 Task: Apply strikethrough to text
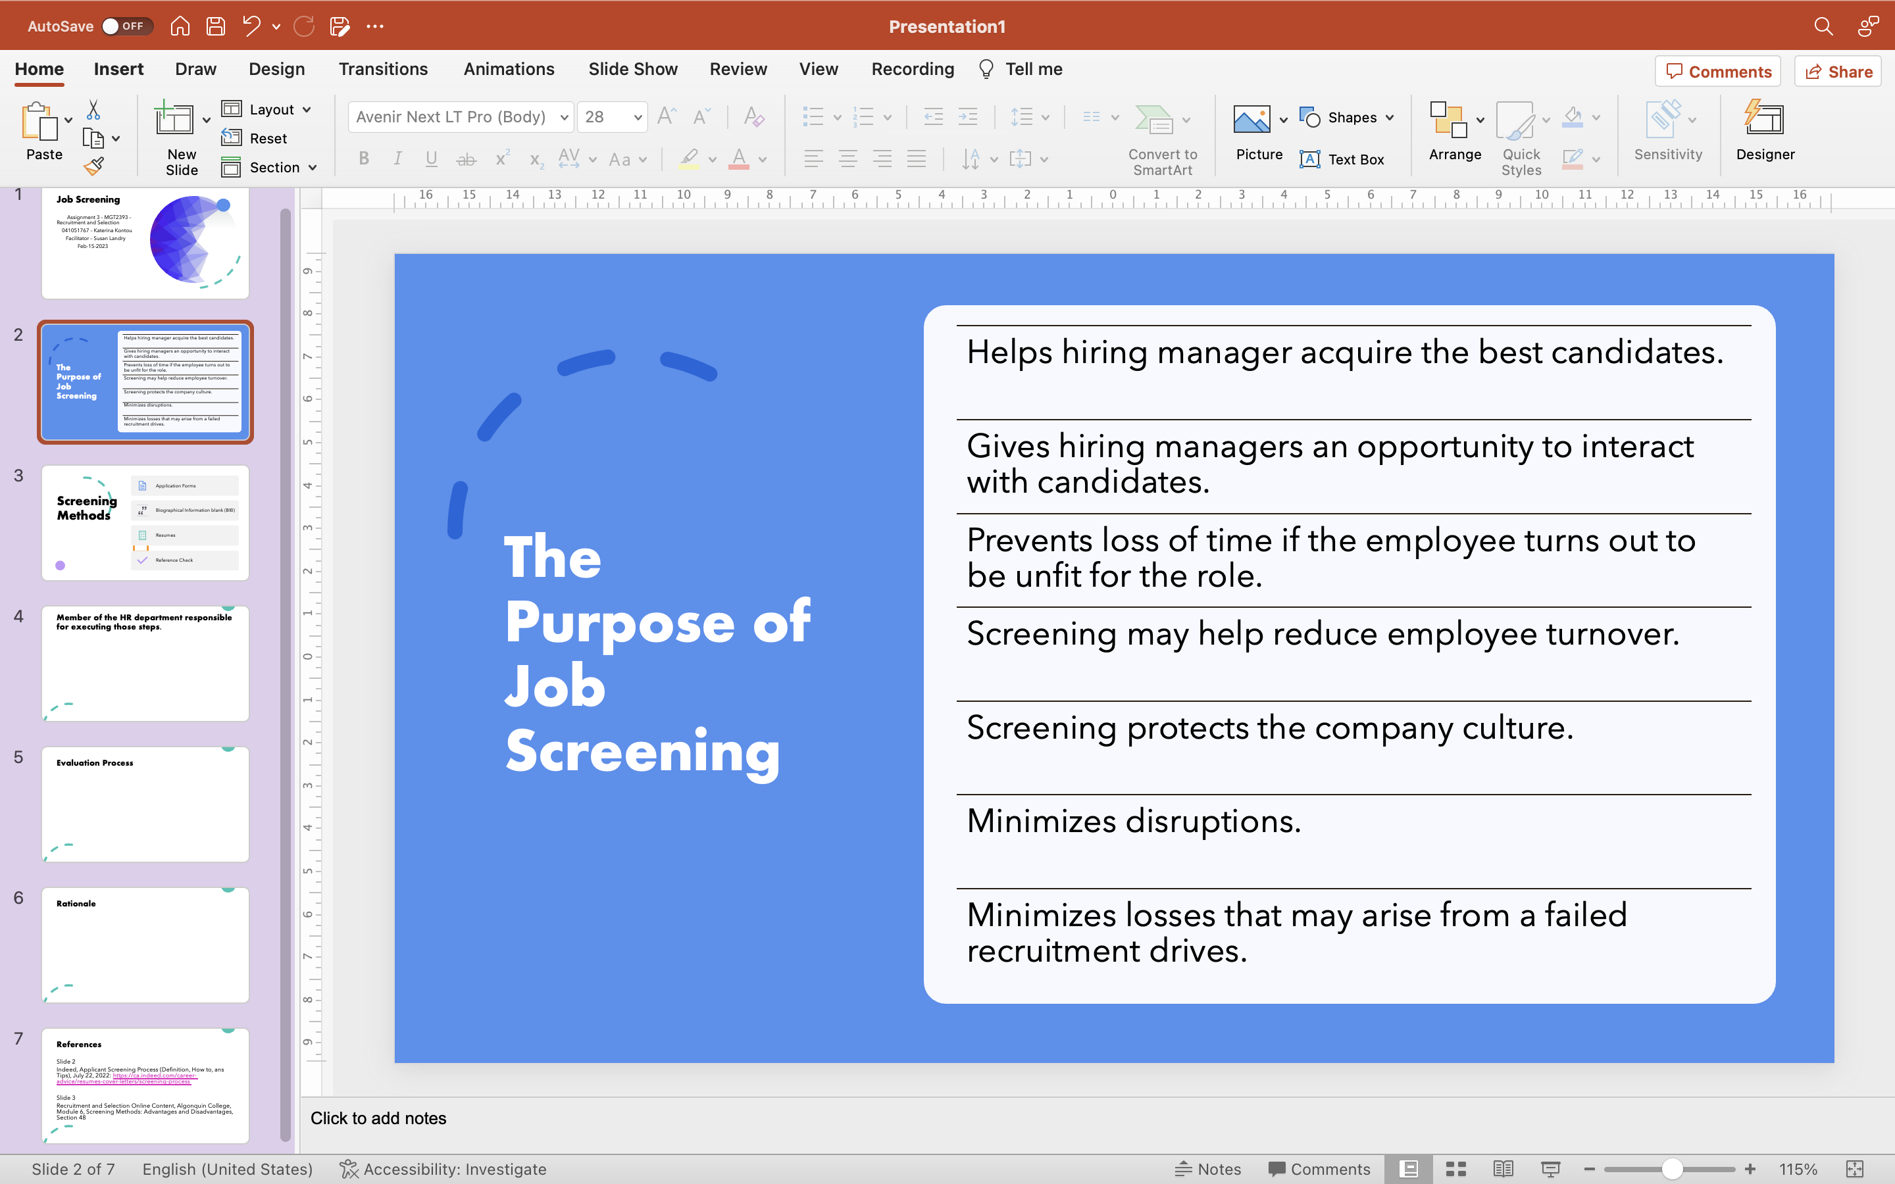pos(467,159)
